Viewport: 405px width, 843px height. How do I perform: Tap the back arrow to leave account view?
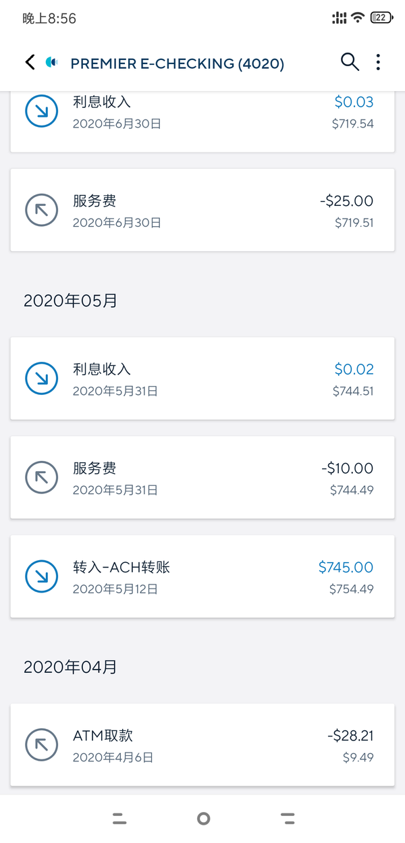pos(28,61)
